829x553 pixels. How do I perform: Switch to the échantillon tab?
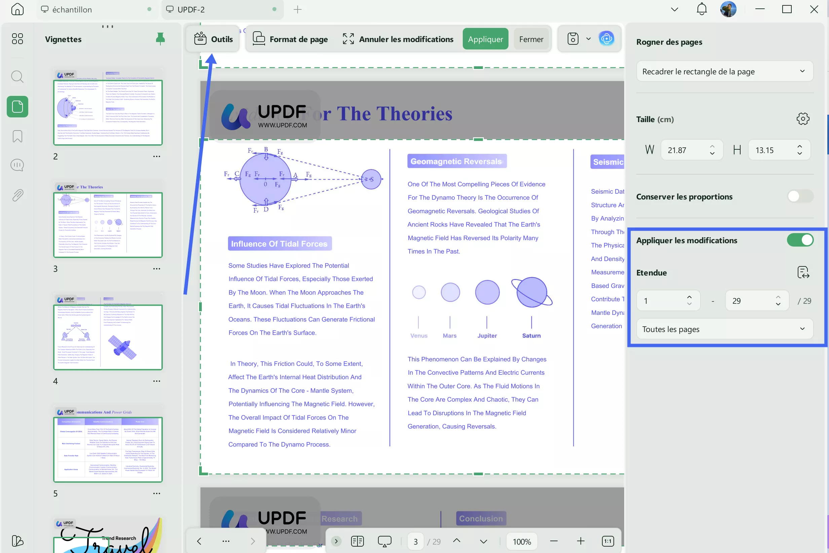[x=72, y=9]
